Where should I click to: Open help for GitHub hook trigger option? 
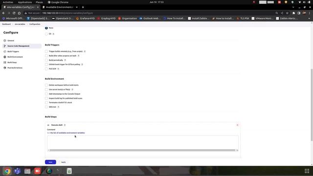click(82, 65)
